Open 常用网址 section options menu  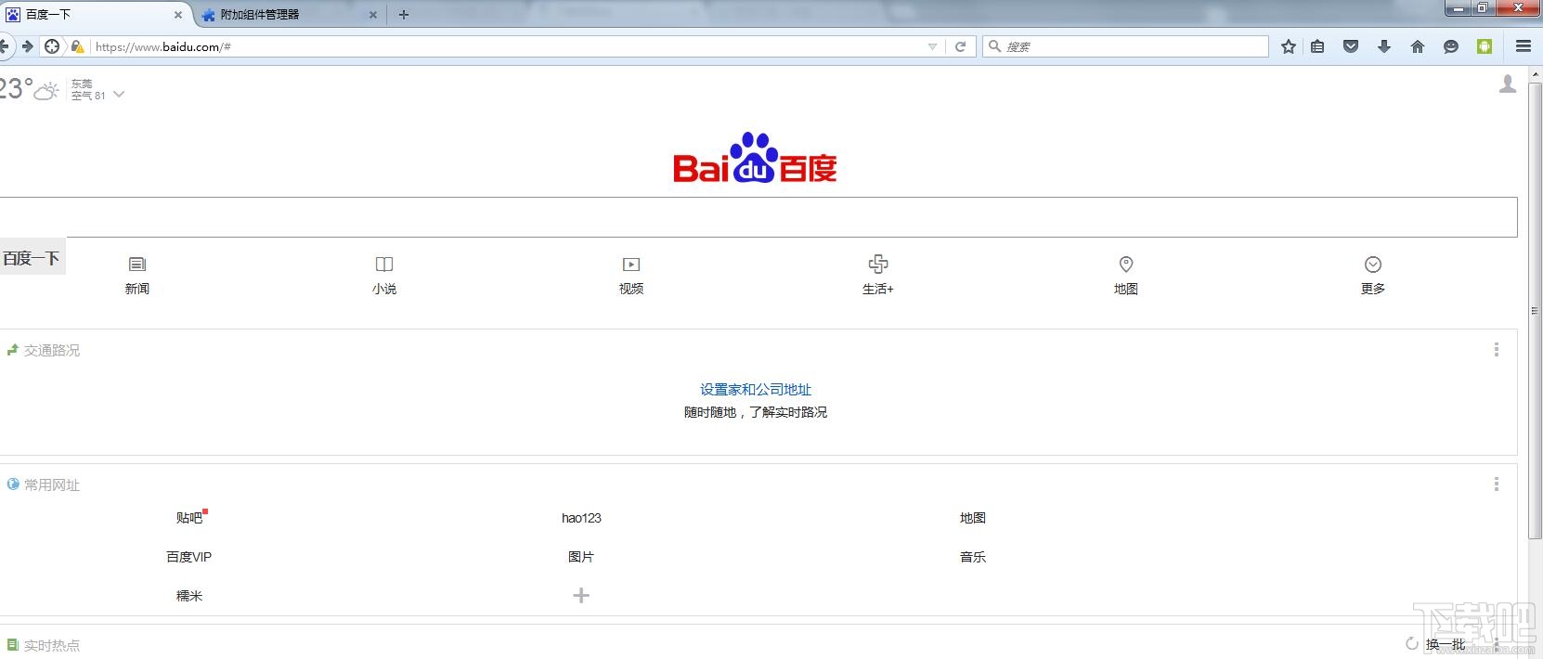[x=1496, y=485]
